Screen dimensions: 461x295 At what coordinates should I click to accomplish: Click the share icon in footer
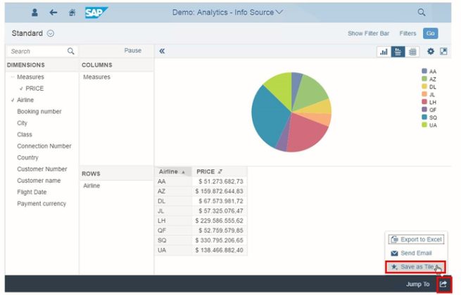coord(443,284)
